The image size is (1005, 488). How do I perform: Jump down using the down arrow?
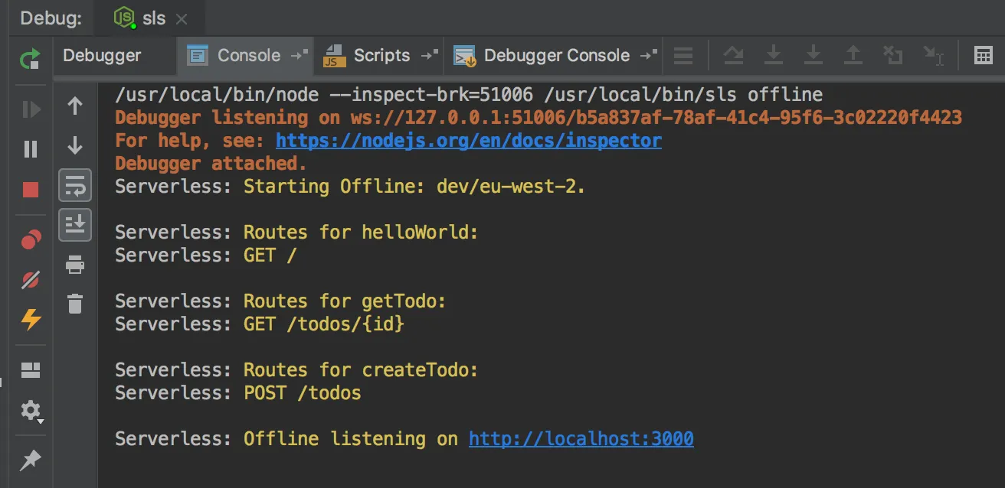click(75, 145)
